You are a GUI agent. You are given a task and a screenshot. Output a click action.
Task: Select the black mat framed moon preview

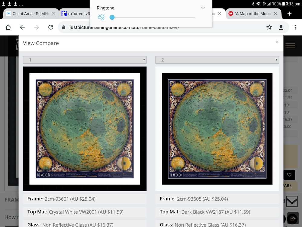coord(217,129)
